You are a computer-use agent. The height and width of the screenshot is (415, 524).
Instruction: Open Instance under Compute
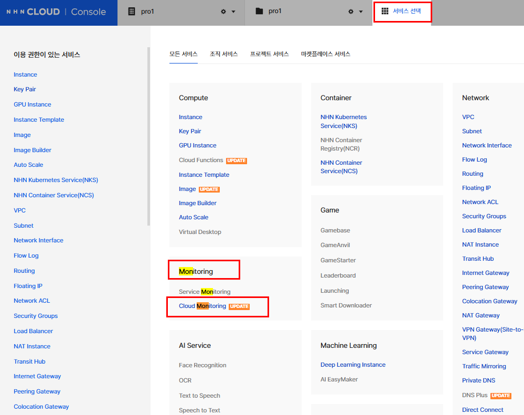pyautogui.click(x=190, y=118)
